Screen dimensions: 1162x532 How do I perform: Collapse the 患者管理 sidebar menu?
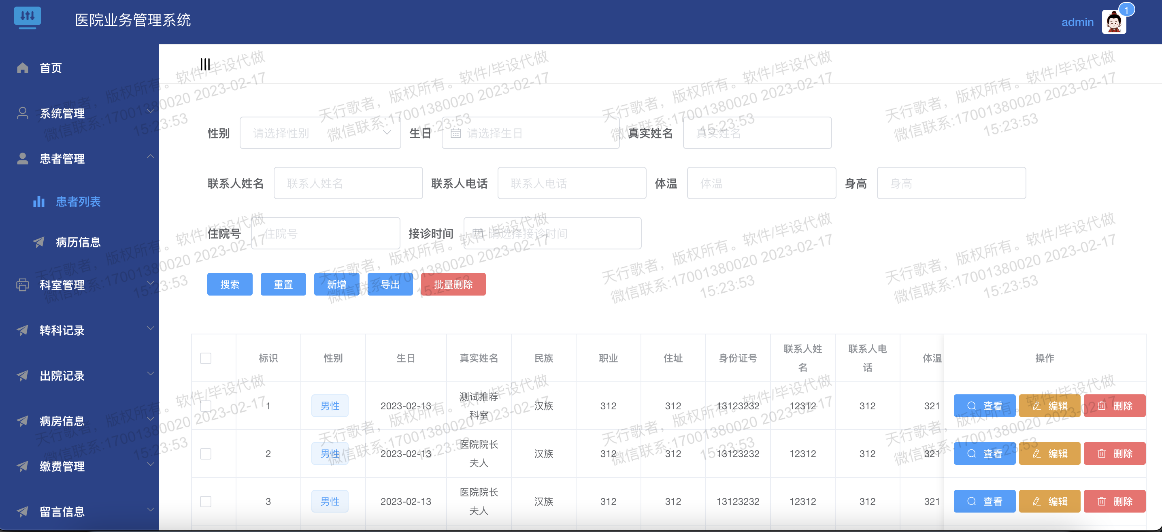(62, 158)
